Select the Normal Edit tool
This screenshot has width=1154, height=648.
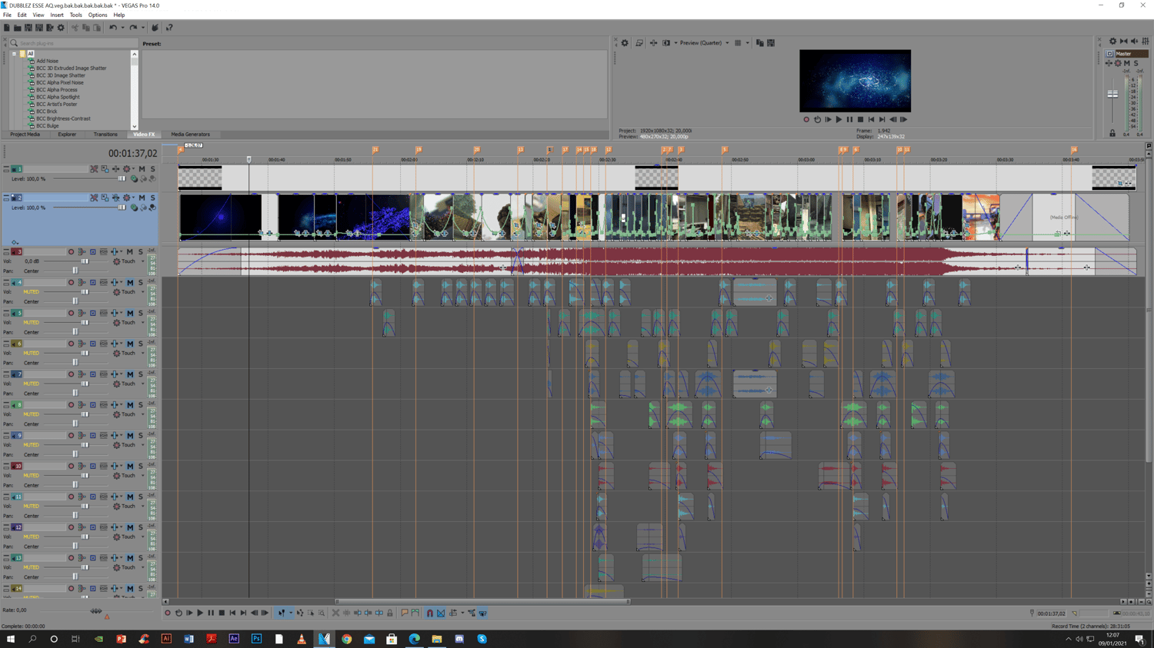click(x=282, y=613)
